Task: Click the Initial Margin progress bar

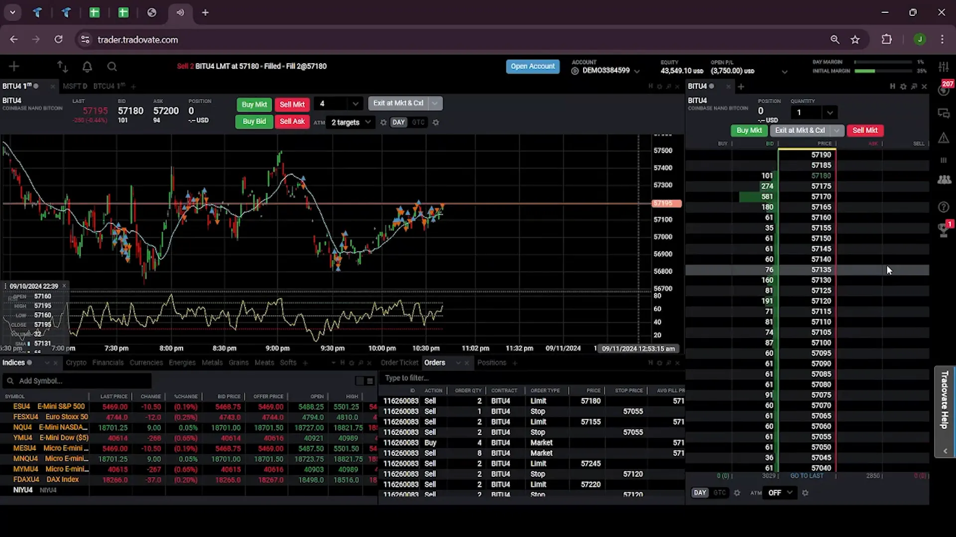Action: tap(883, 71)
